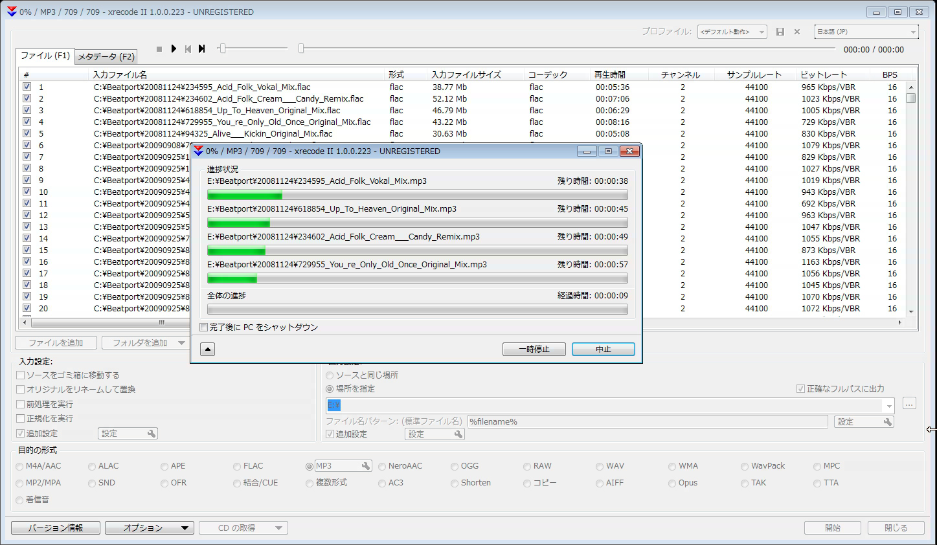Select the 着信音 ringtone format radio
This screenshot has height=545, width=937.
coord(19,500)
